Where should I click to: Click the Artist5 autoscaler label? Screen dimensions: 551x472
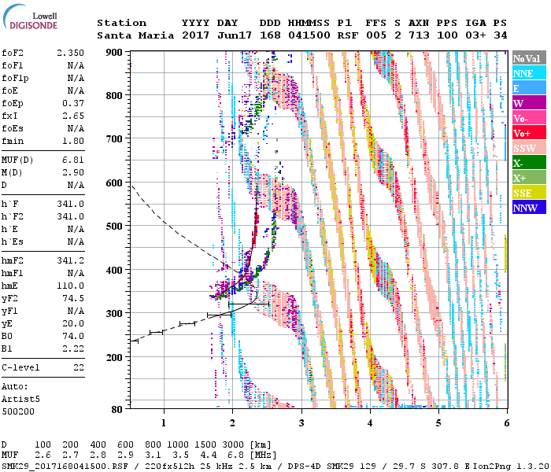[x=20, y=400]
